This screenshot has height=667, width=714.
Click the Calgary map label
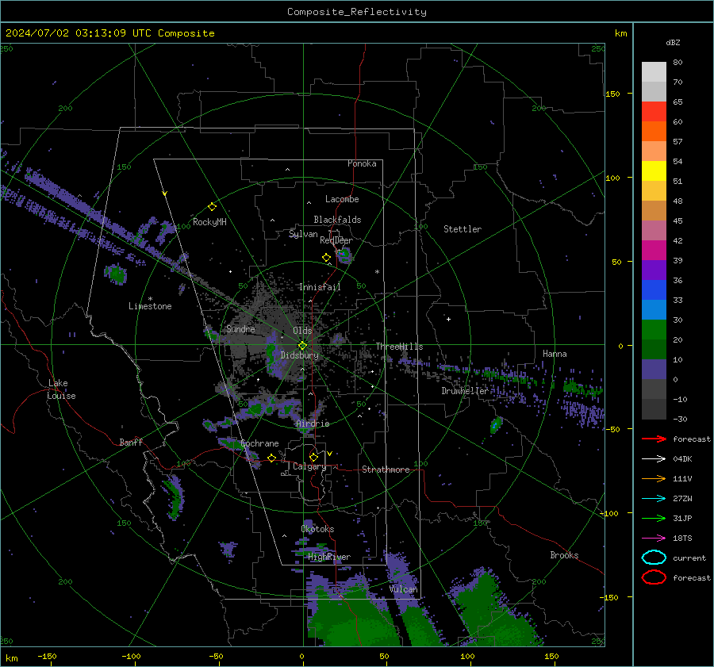click(x=309, y=466)
